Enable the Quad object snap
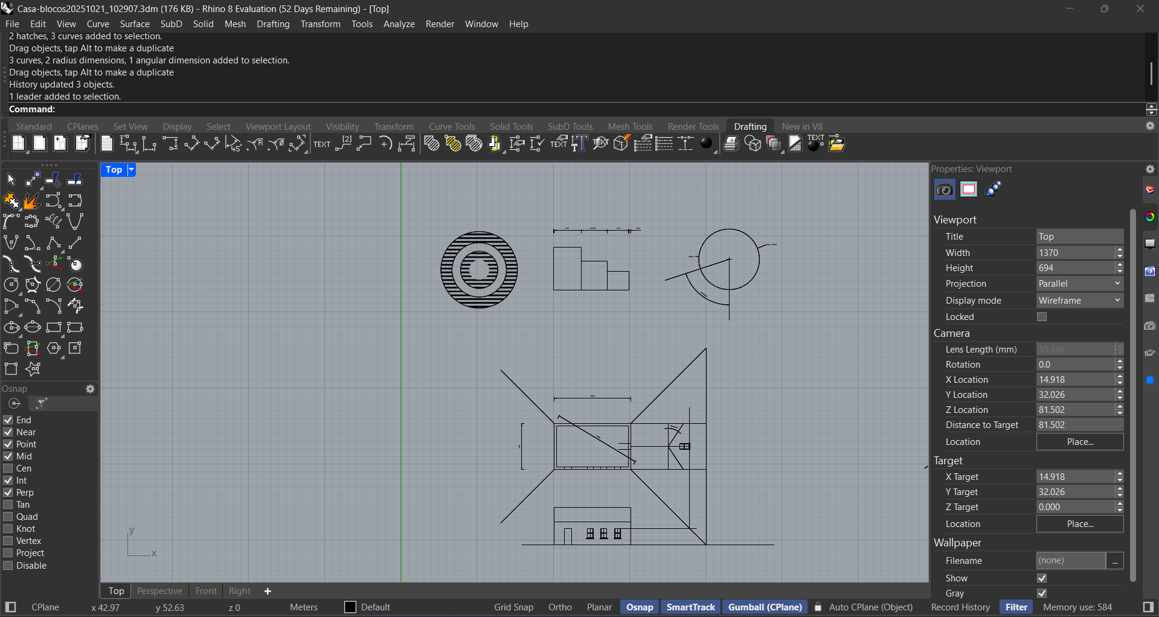Viewport: 1159px width, 617px height. click(8, 517)
